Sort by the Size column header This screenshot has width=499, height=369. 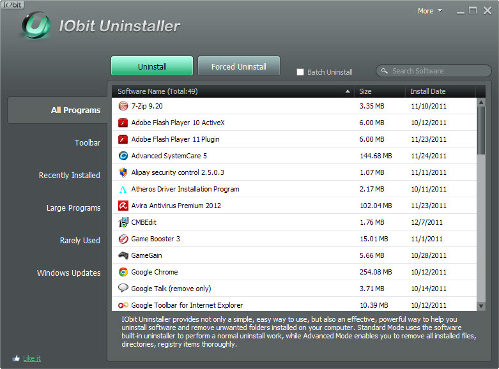click(x=380, y=91)
